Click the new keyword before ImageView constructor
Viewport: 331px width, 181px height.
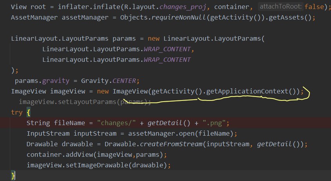[103, 91]
